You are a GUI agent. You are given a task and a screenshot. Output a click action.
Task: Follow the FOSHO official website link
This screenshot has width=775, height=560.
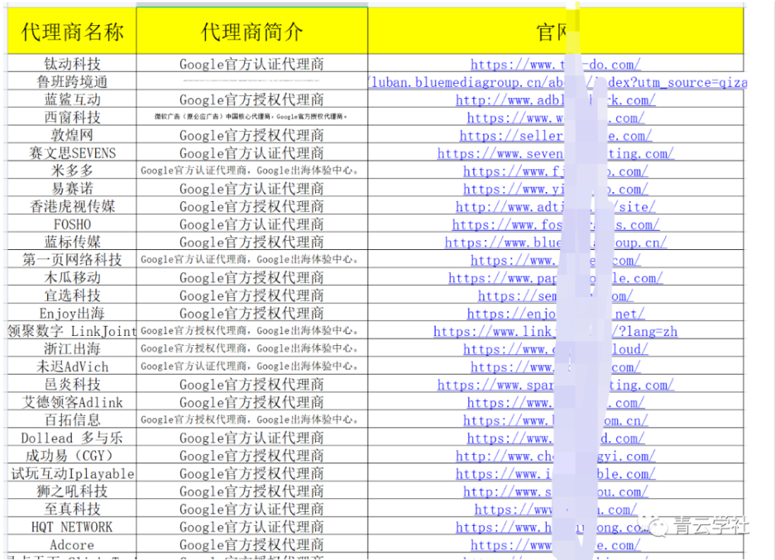point(503,225)
